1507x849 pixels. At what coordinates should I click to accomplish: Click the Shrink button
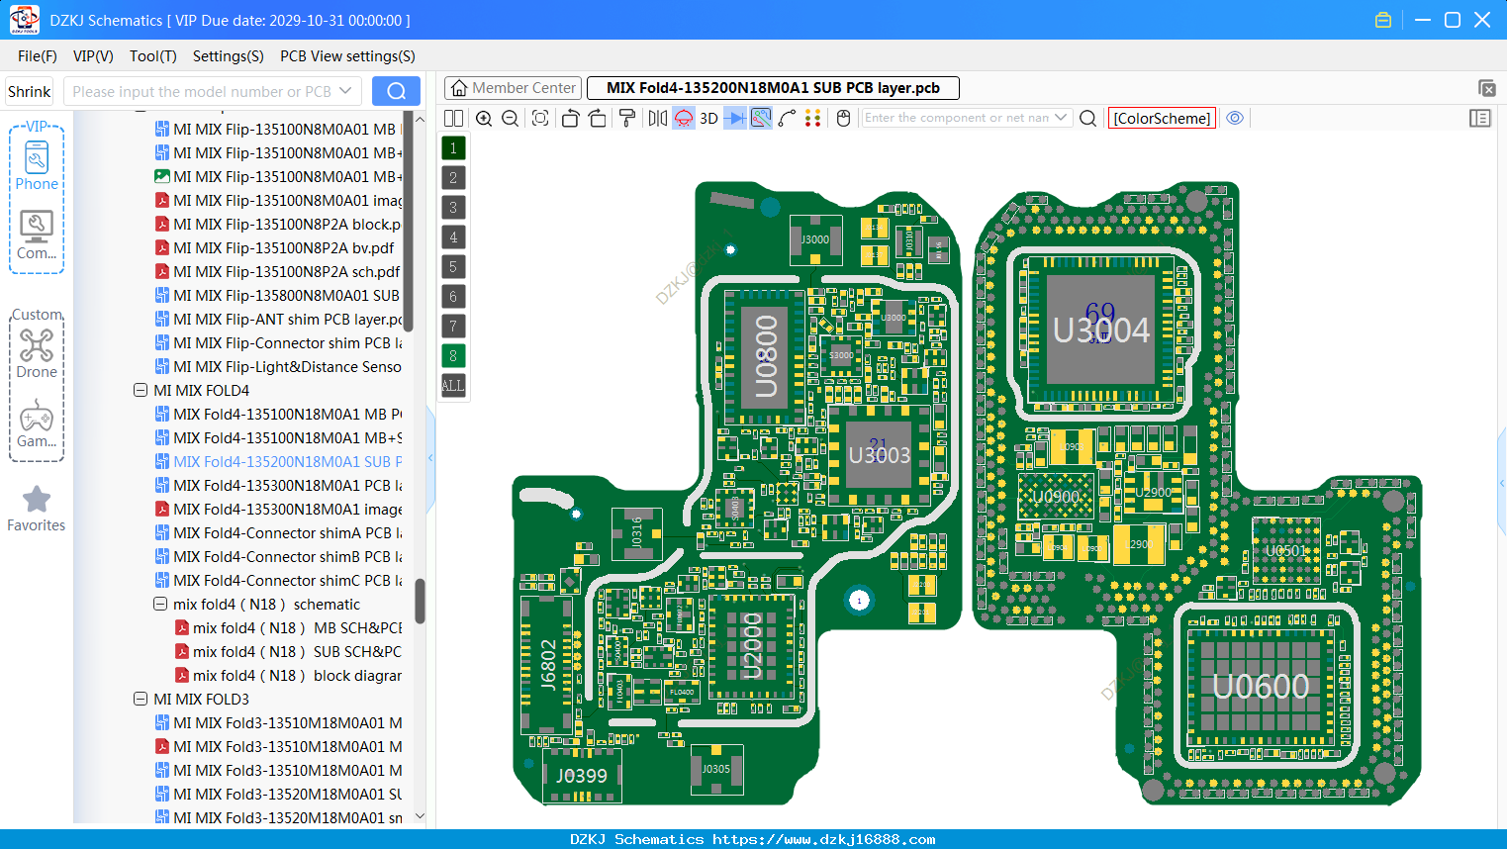pyautogui.click(x=30, y=92)
